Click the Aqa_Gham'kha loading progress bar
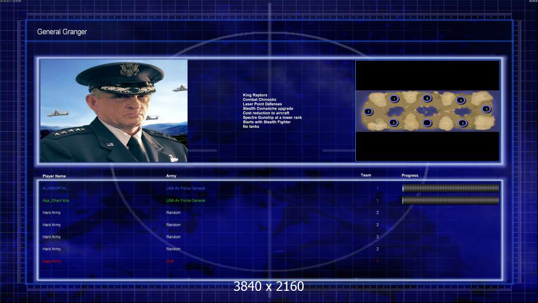The height and width of the screenshot is (303, 538). point(451,200)
